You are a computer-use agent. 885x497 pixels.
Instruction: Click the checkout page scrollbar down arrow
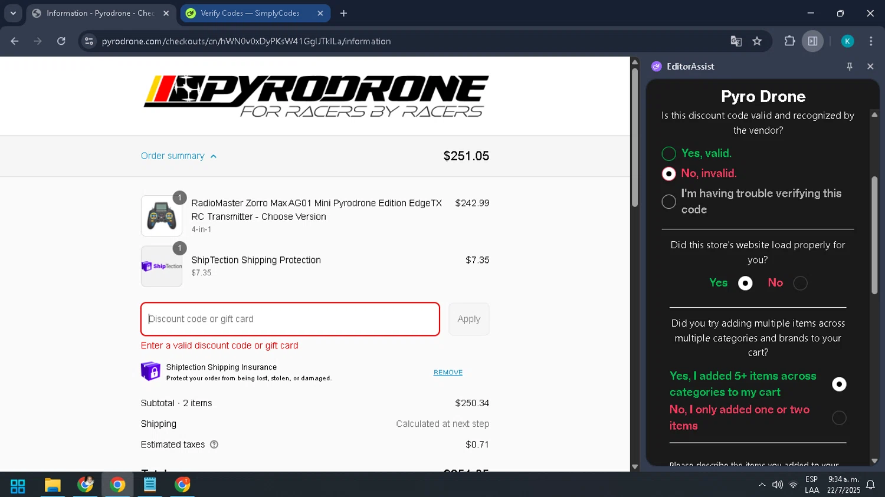pos(635,467)
